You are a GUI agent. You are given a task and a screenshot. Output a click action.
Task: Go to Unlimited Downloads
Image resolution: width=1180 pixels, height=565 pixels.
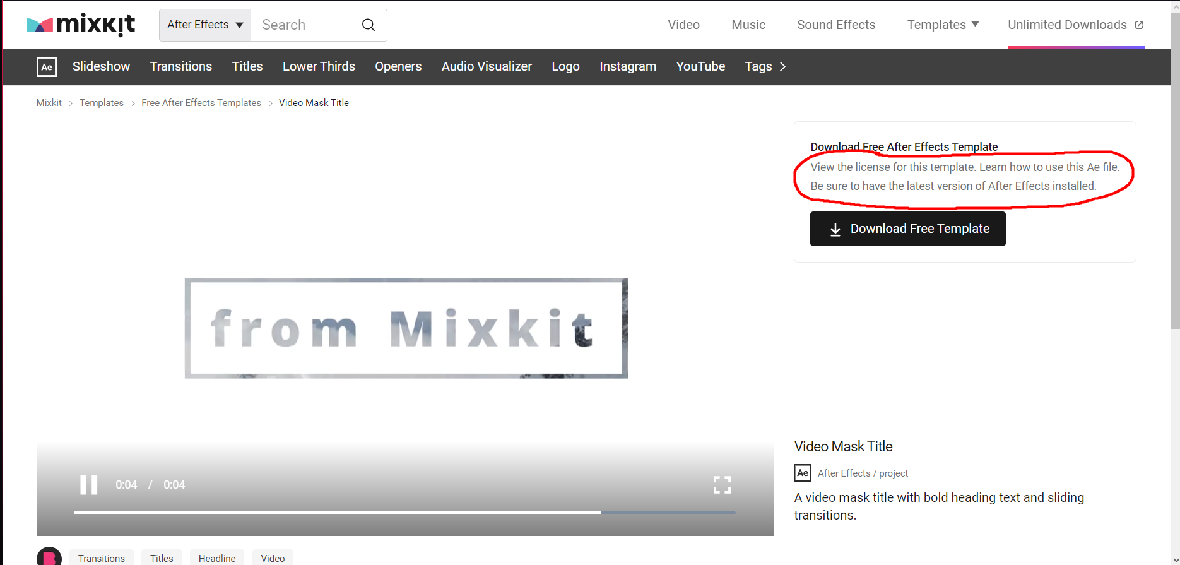click(x=1067, y=25)
